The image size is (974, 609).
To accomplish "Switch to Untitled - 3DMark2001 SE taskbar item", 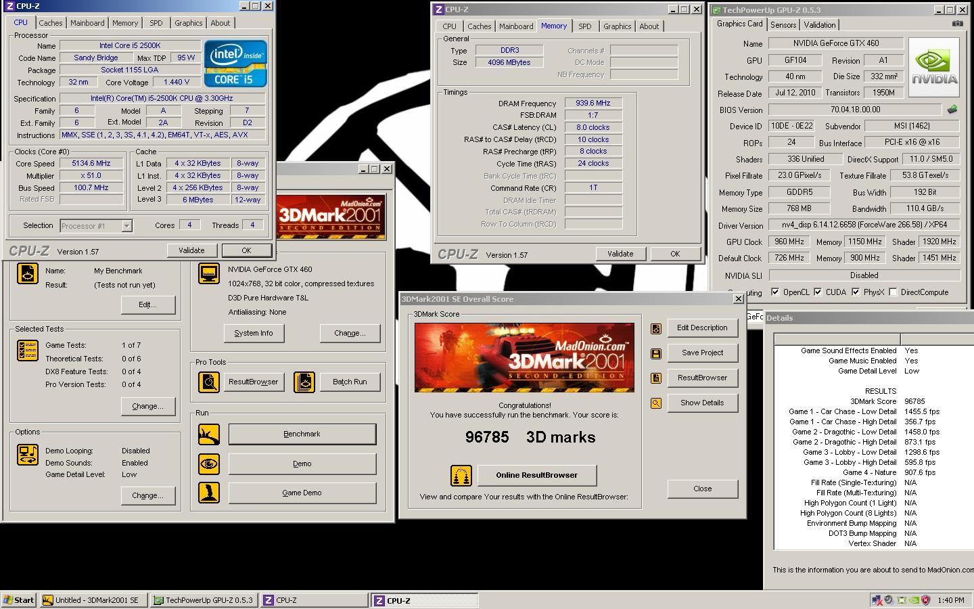I will click(93, 600).
